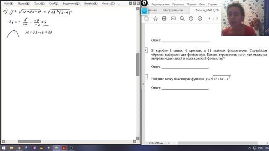
Task: Click scroll-down arrow in drawing window
Action: tap(138, 138)
